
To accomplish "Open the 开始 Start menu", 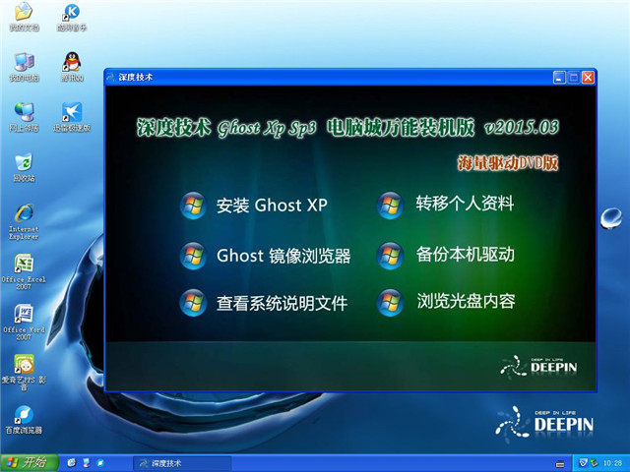I will (29, 463).
